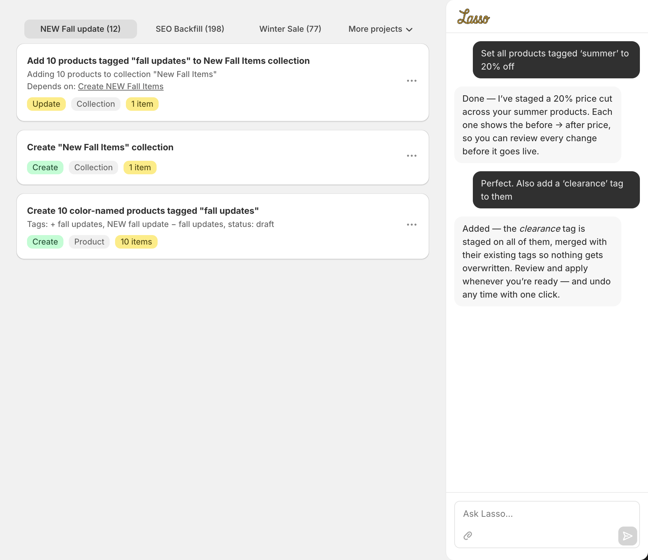648x560 pixels.
Task: Click the 1 item badge on the Create collection card
Action: (x=140, y=168)
